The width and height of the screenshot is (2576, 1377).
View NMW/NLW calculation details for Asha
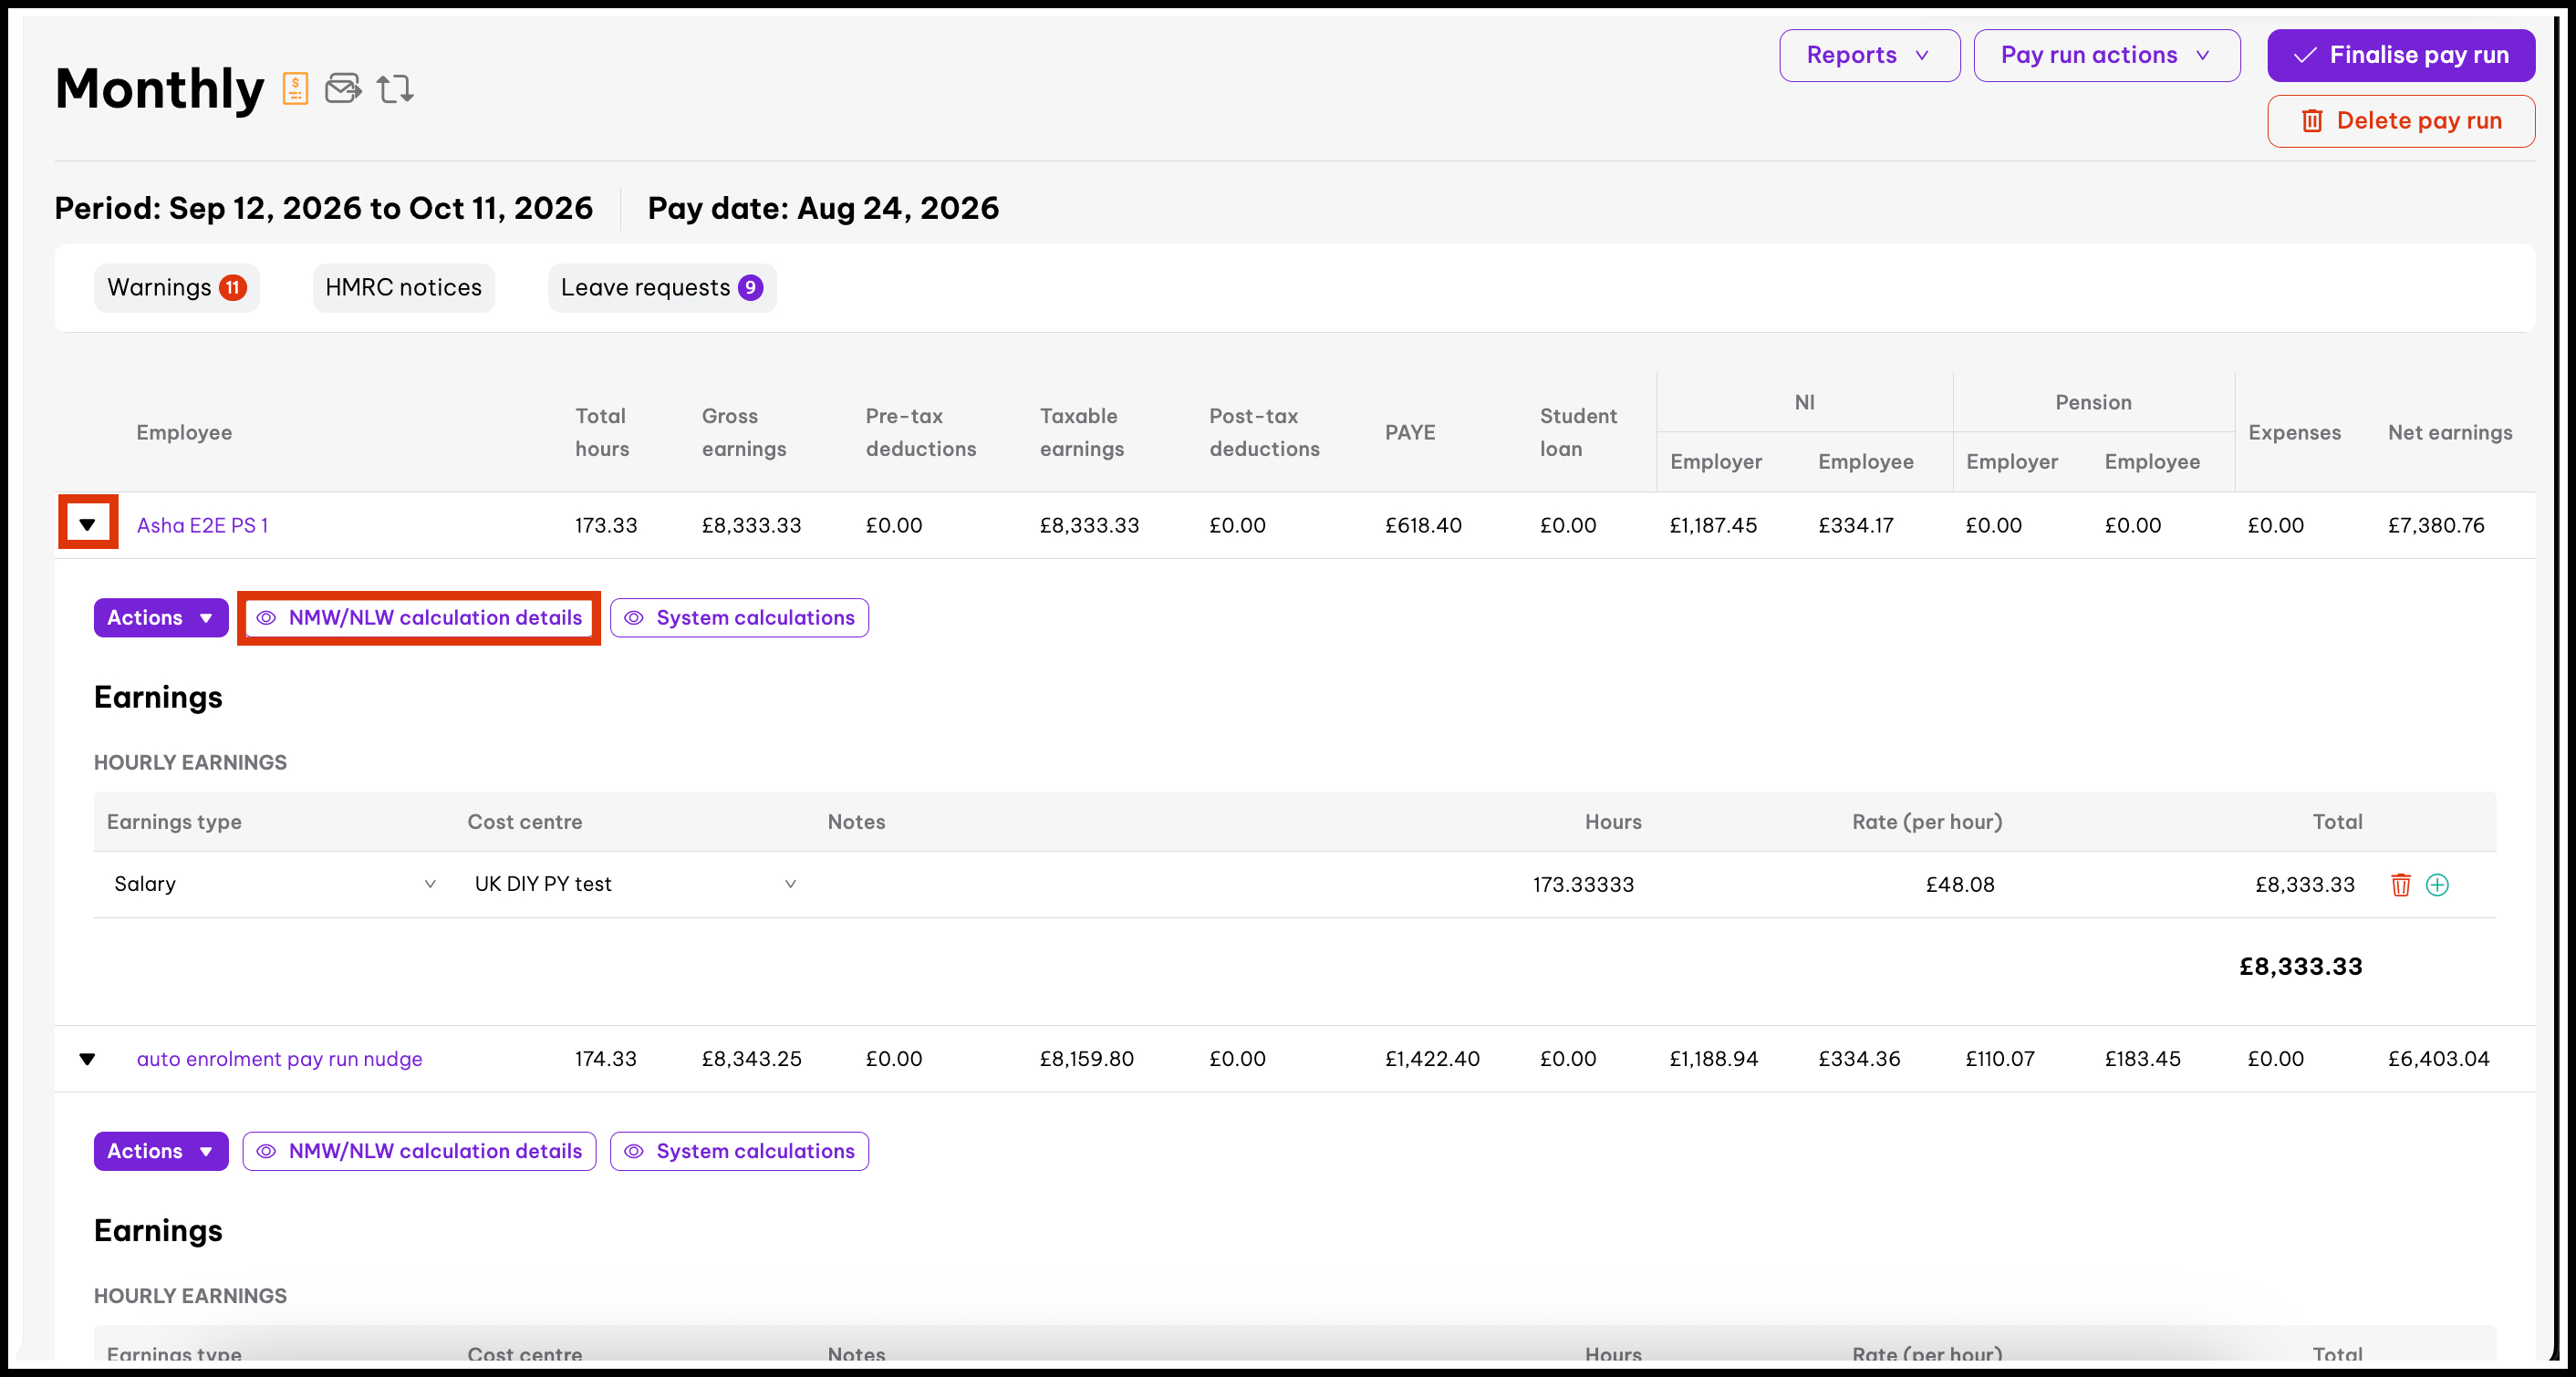419,618
